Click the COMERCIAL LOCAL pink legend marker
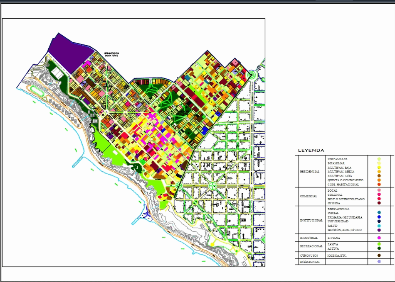The image size is (395, 282). tap(379, 190)
